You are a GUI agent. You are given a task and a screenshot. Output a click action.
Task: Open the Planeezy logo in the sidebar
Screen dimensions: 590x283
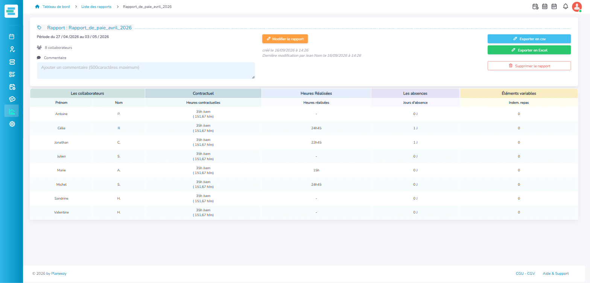[11, 11]
